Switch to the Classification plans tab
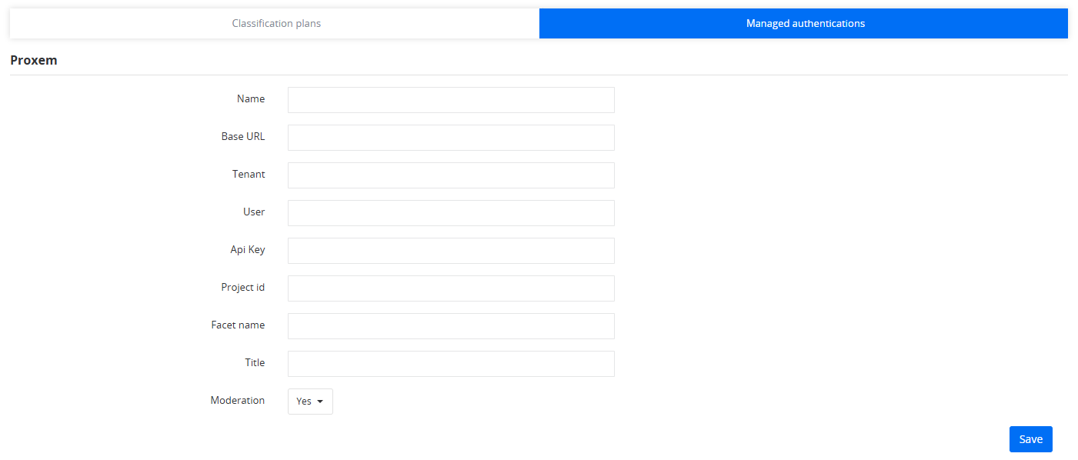The width and height of the screenshot is (1078, 460). click(275, 23)
